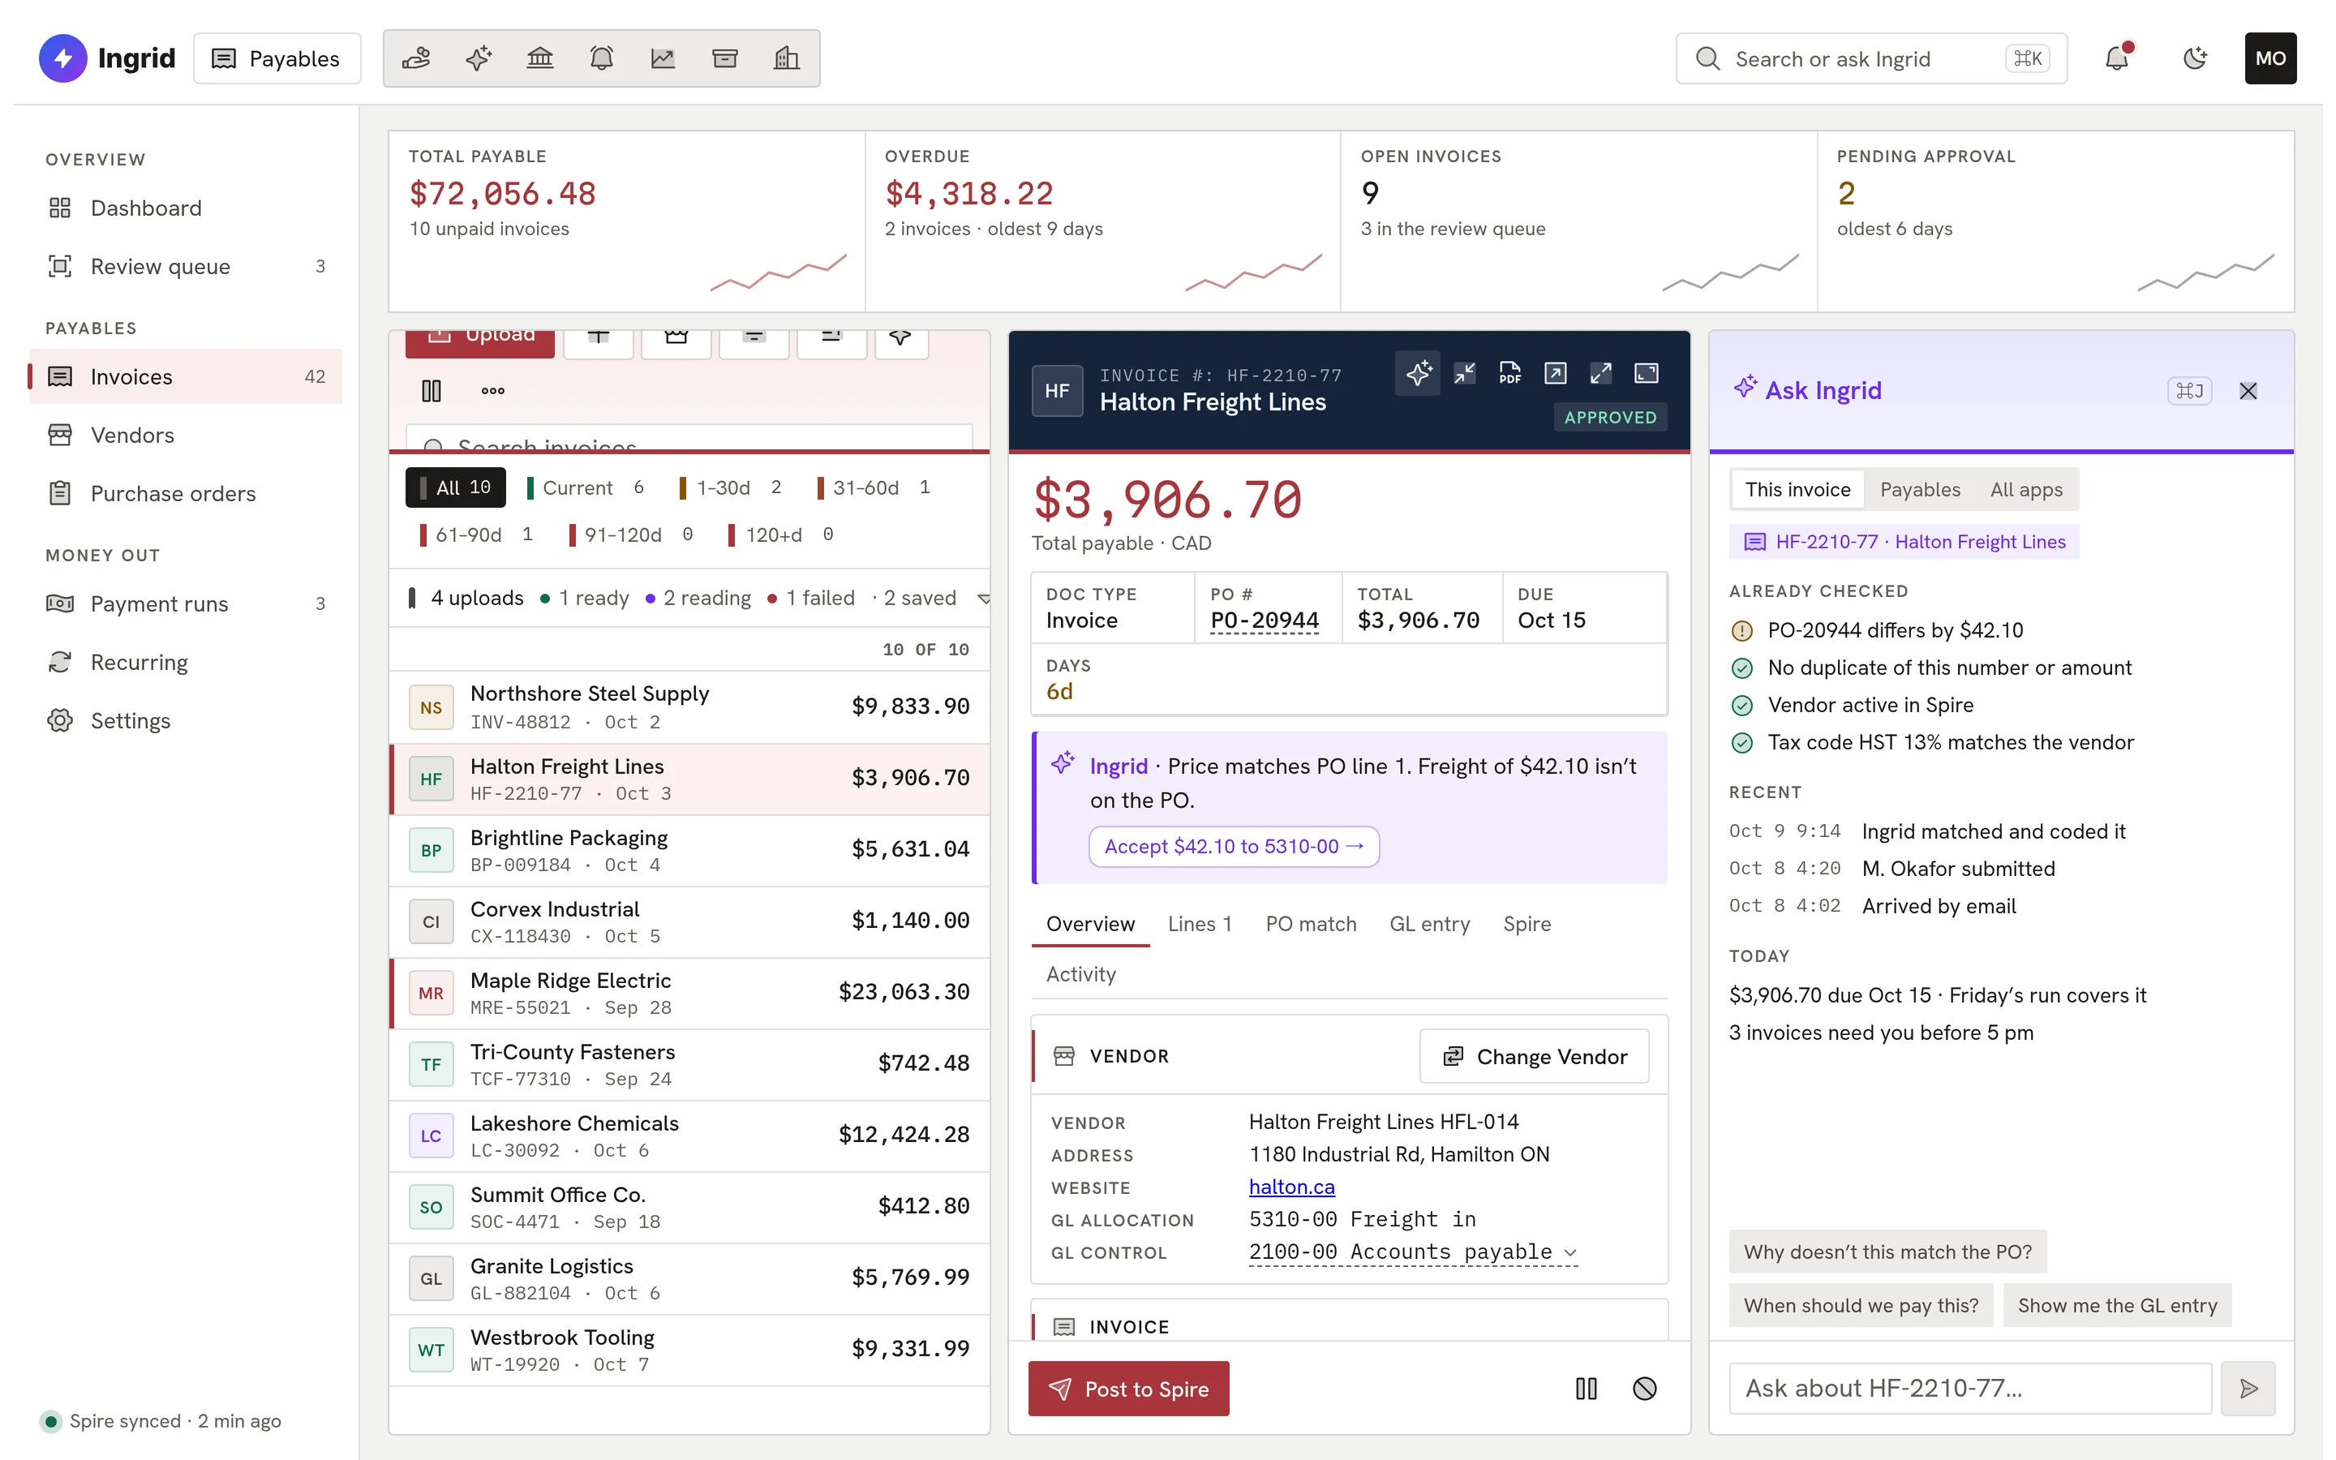This screenshot has height=1460, width=2336.
Task: Accept $42.10 to 5310-00 suggestion
Action: pos(1234,847)
